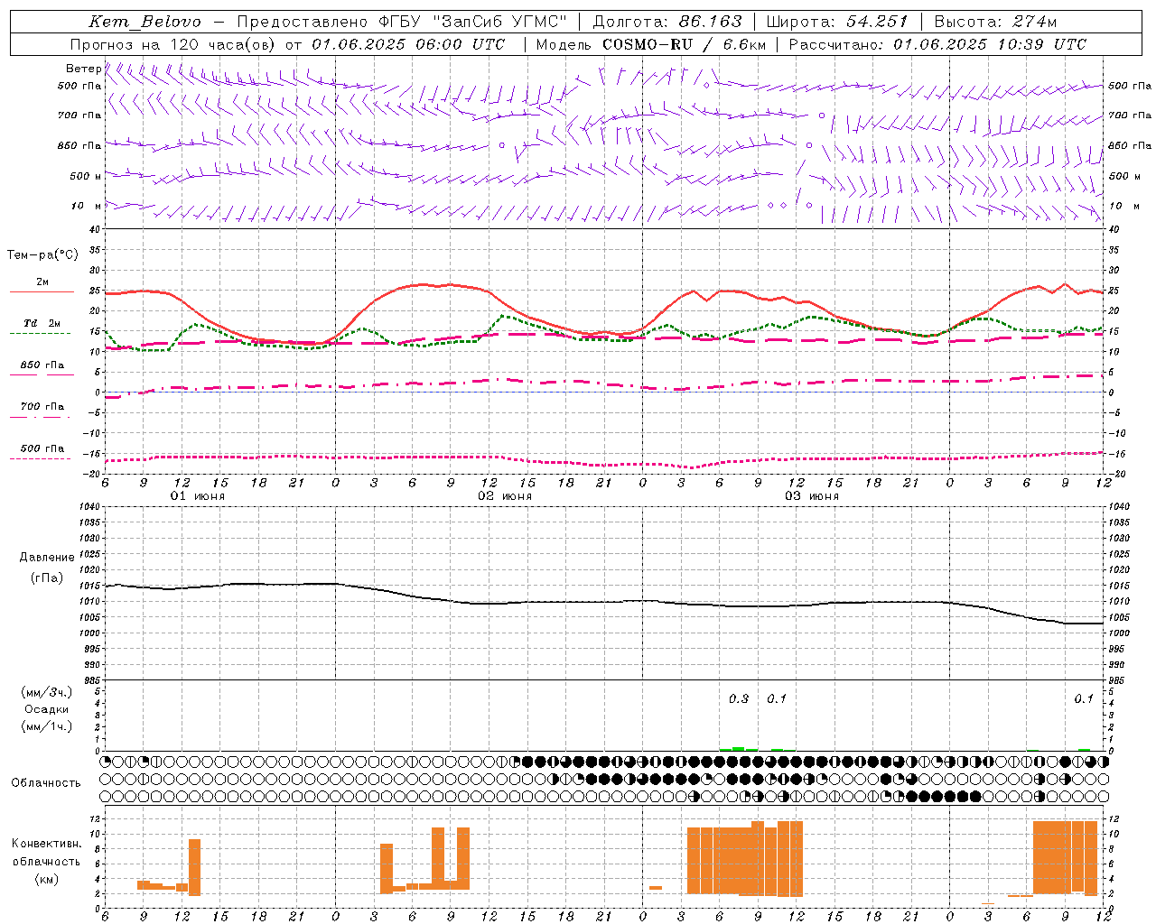Click the Ветер wind panel label
This screenshot has width=1156, height=924.
pyautogui.click(x=83, y=69)
